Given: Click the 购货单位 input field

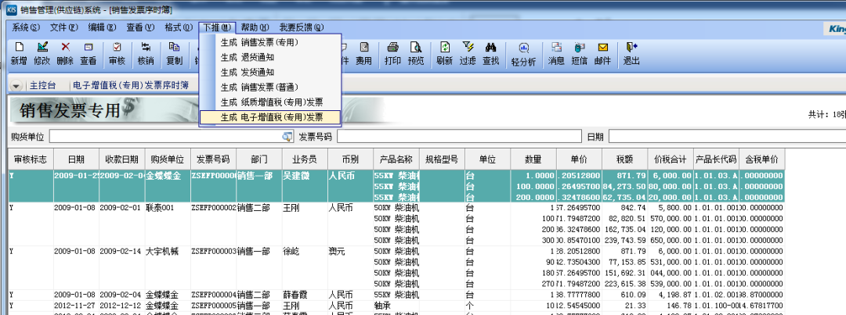Looking at the screenshot, I should (x=164, y=137).
